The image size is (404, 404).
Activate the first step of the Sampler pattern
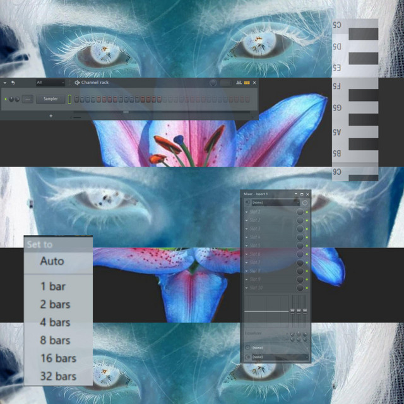(78, 99)
